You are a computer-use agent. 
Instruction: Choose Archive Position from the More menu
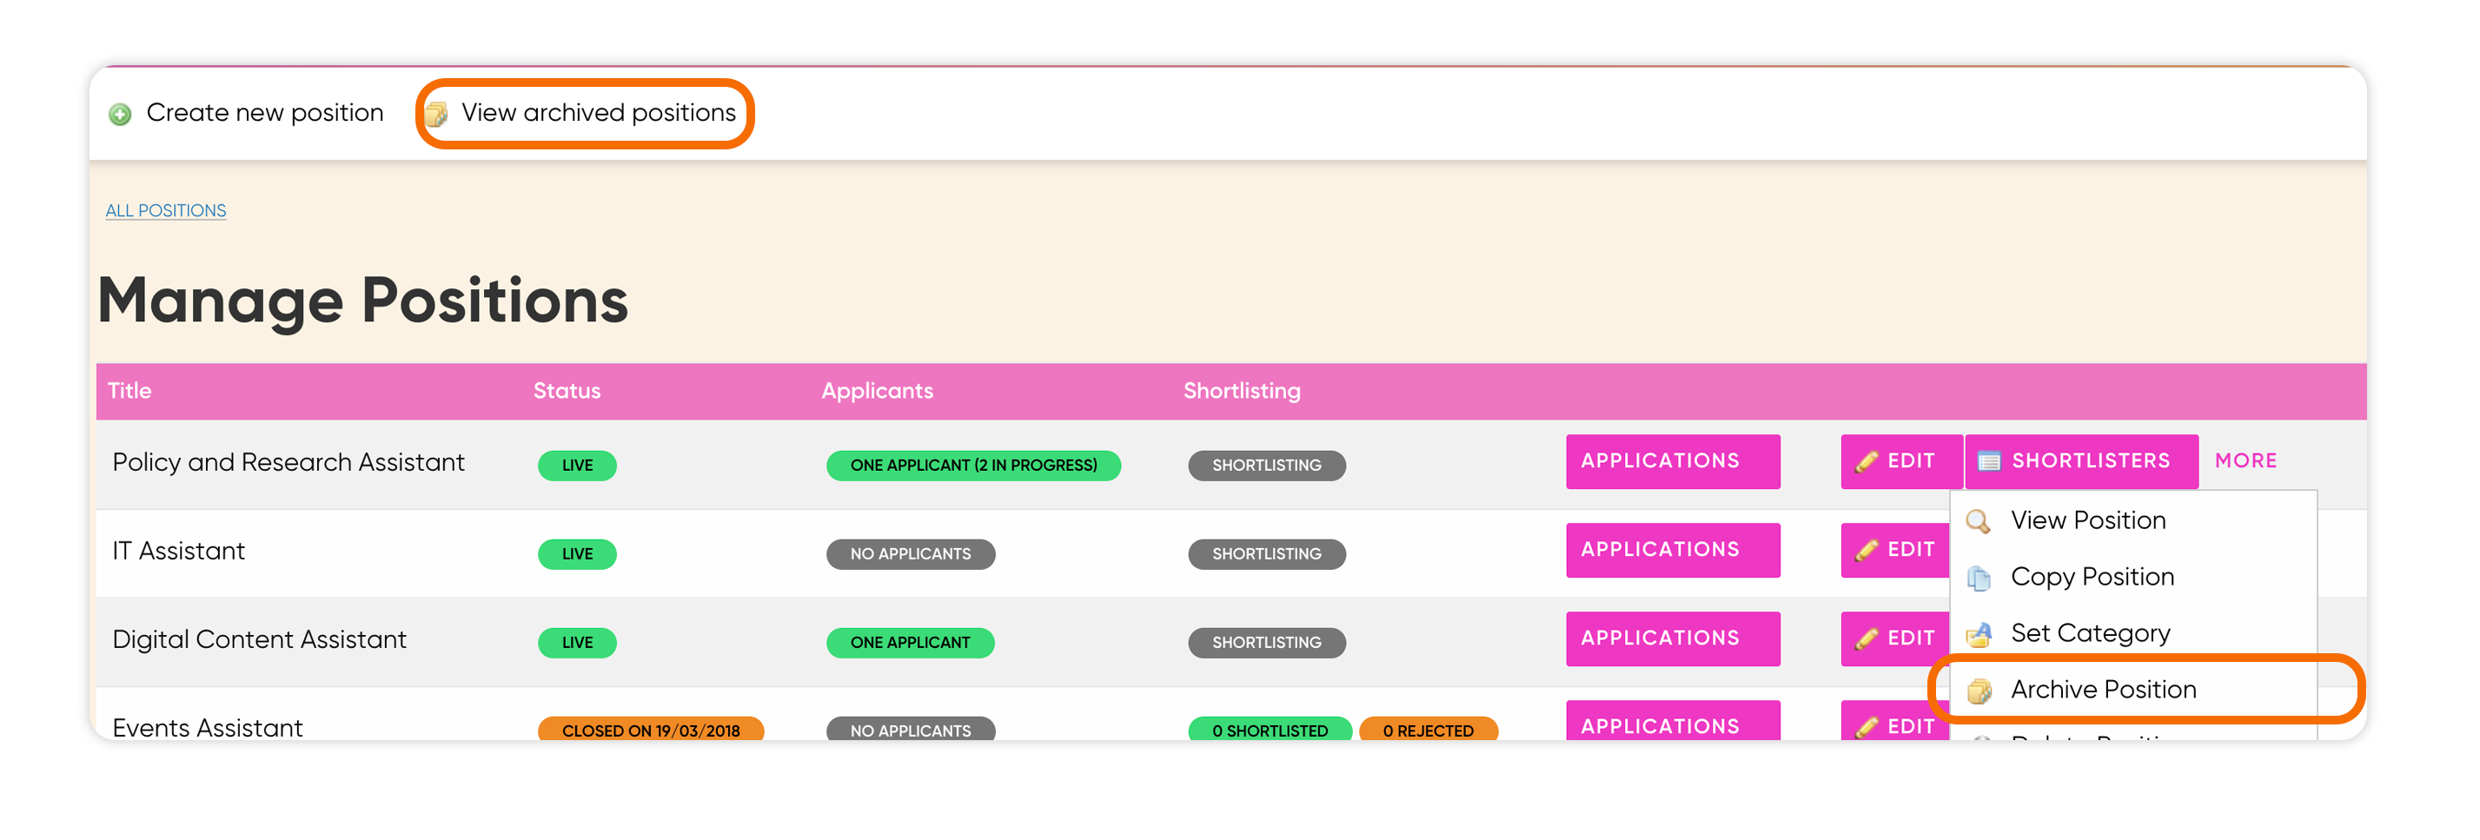tap(2133, 690)
